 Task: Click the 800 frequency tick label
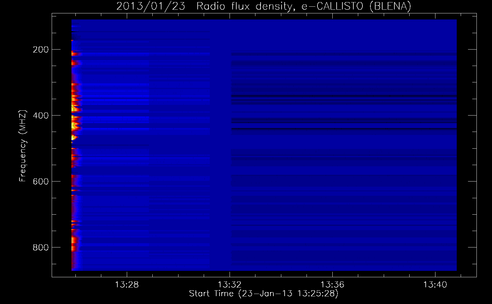(41, 247)
